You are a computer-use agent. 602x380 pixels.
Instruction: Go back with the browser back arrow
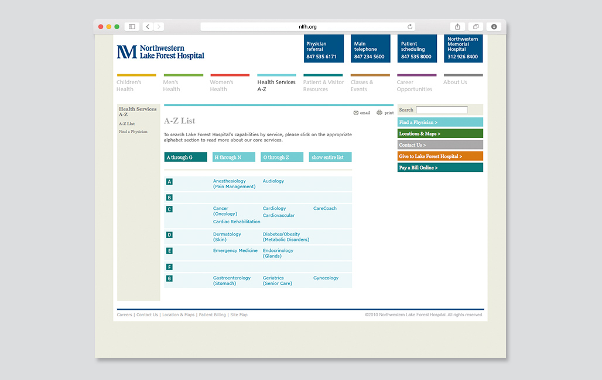click(x=148, y=26)
